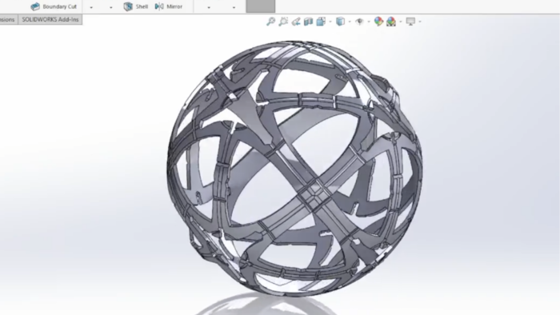This screenshot has width=560, height=315.
Task: Toggle the Hide/Show Items eye icon
Action: 360,22
